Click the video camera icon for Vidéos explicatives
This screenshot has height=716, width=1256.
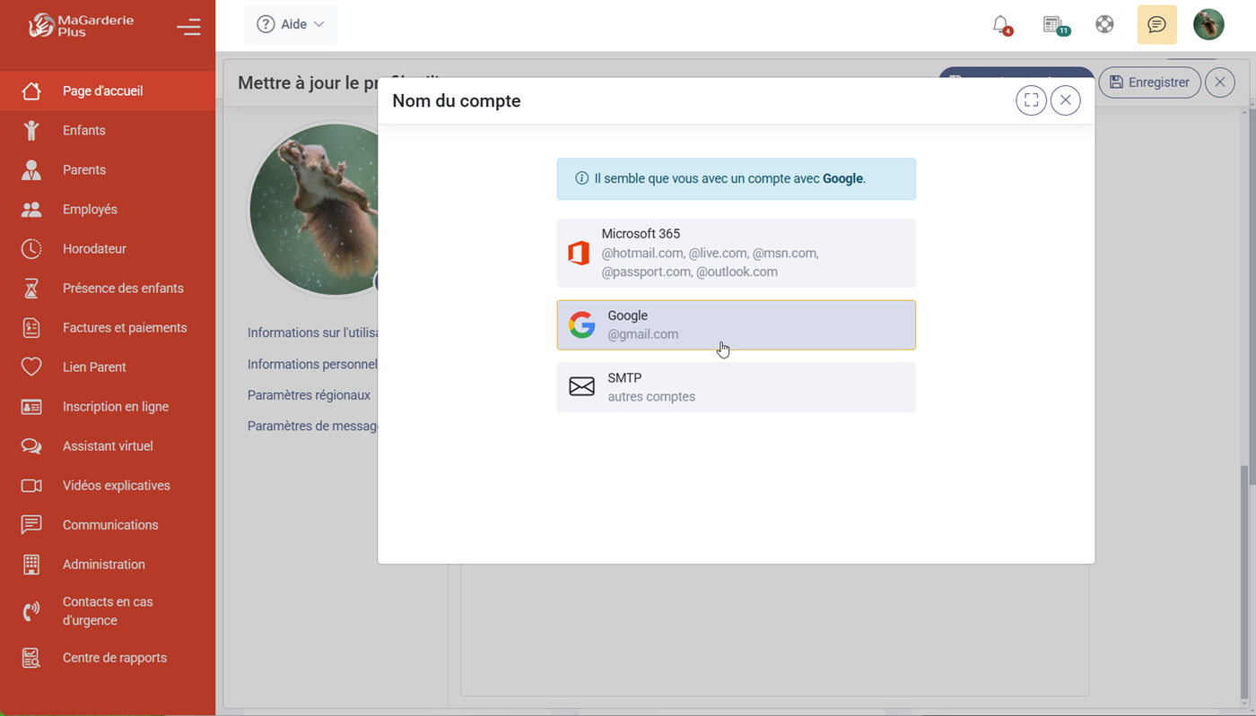click(31, 485)
